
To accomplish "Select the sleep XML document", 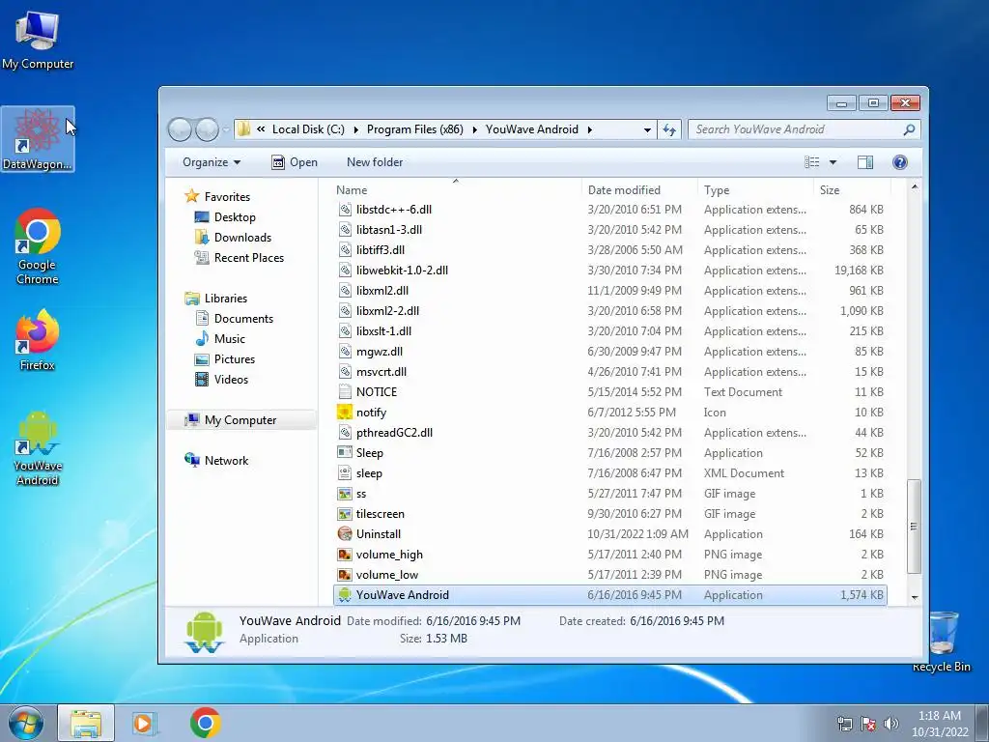I will point(610,473).
